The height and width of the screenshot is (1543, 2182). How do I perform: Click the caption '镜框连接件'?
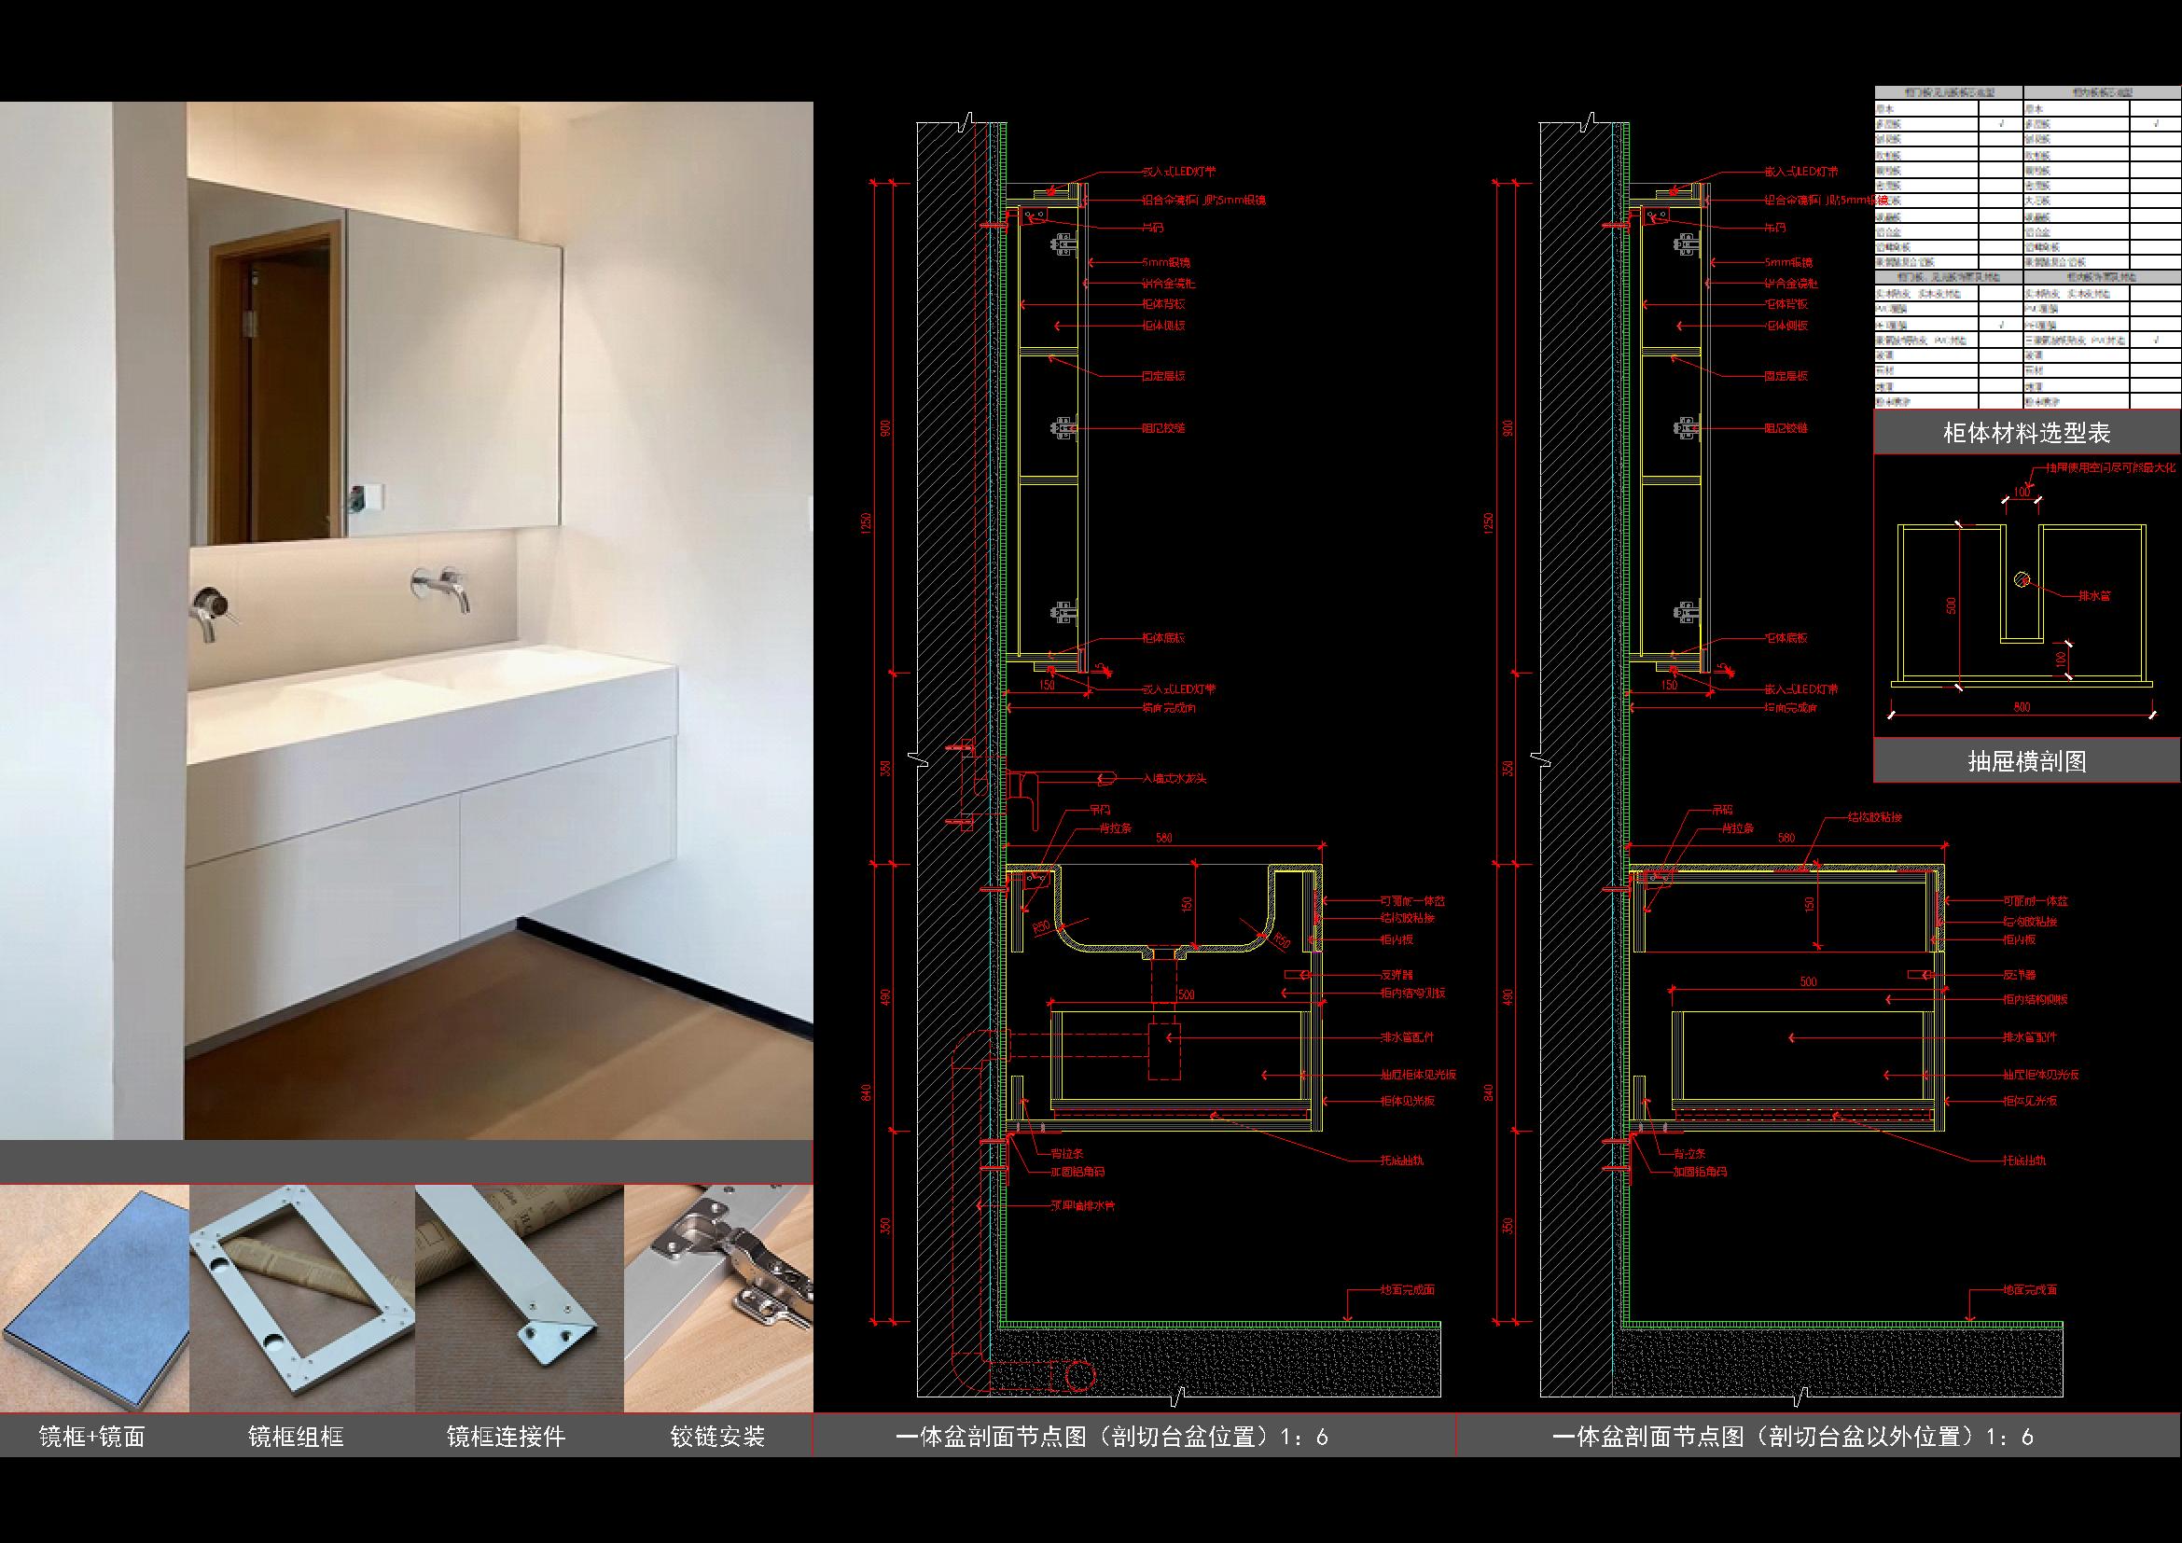(x=506, y=1436)
